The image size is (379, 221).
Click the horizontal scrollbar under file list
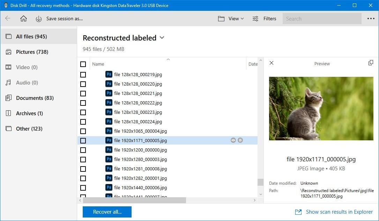point(134,200)
